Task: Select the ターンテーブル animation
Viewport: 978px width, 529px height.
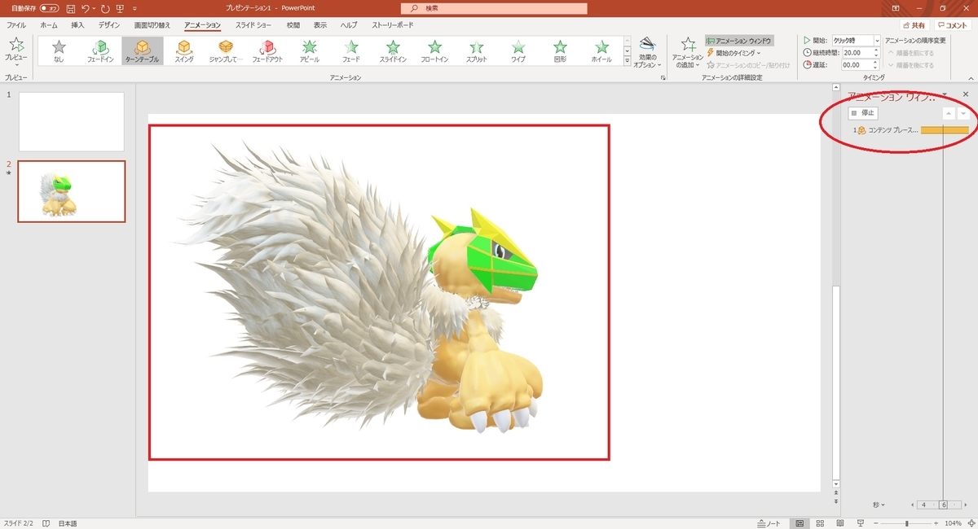Action: click(x=142, y=52)
